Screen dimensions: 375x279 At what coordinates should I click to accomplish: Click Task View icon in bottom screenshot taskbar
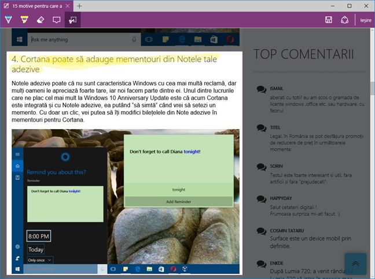[x=113, y=269]
